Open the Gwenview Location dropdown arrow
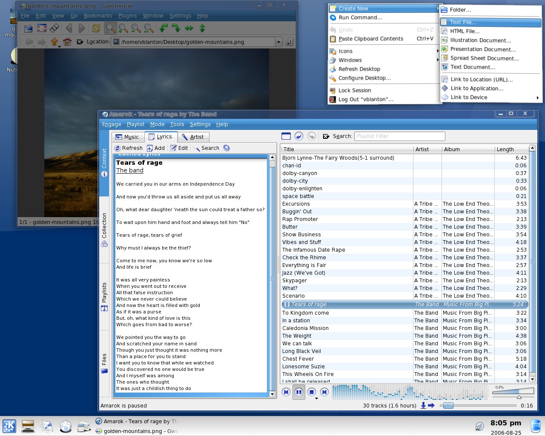Image resolution: width=545 pixels, height=436 pixels. (278, 42)
